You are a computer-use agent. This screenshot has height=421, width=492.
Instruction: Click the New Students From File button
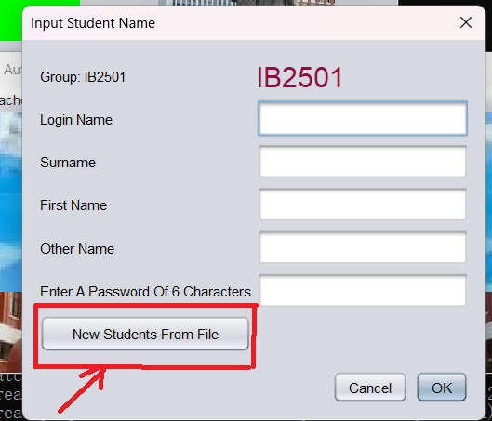(145, 334)
